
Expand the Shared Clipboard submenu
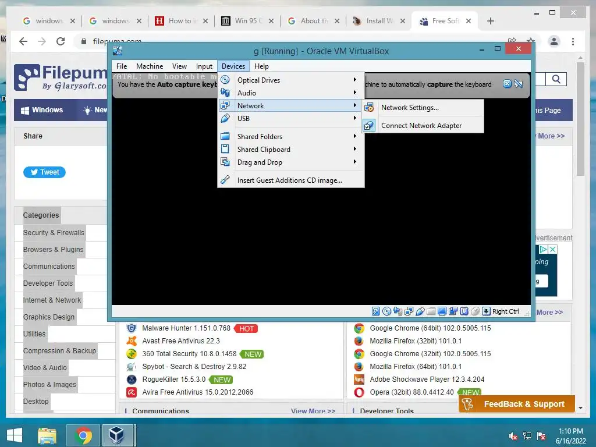click(x=291, y=150)
